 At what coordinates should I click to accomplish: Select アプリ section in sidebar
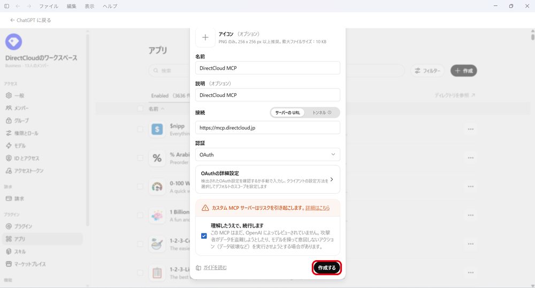pos(43,239)
